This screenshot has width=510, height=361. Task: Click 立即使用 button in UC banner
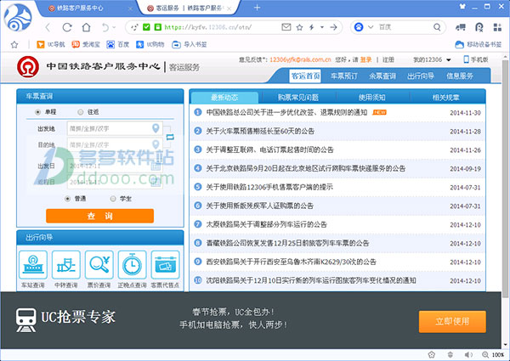452,322
